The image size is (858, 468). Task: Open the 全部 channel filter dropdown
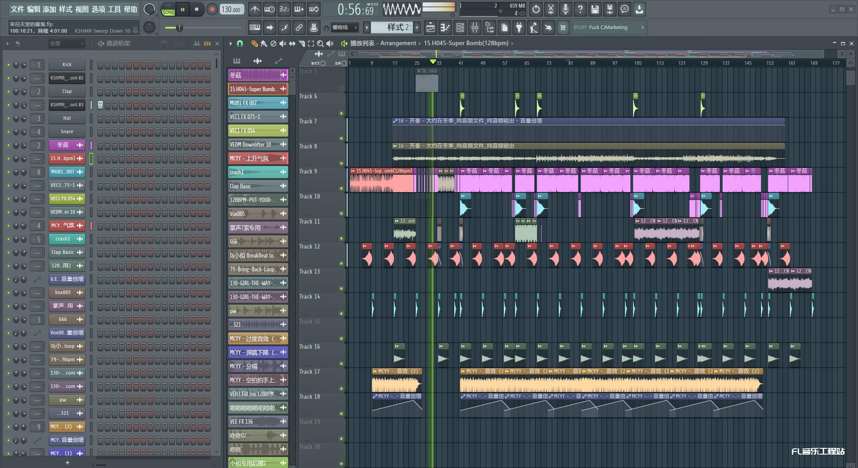click(66, 43)
